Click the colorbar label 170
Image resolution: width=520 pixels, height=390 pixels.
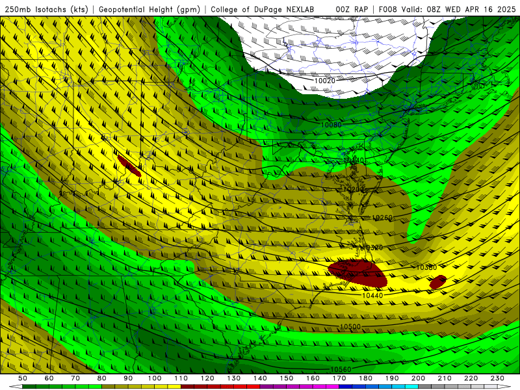[339, 378]
